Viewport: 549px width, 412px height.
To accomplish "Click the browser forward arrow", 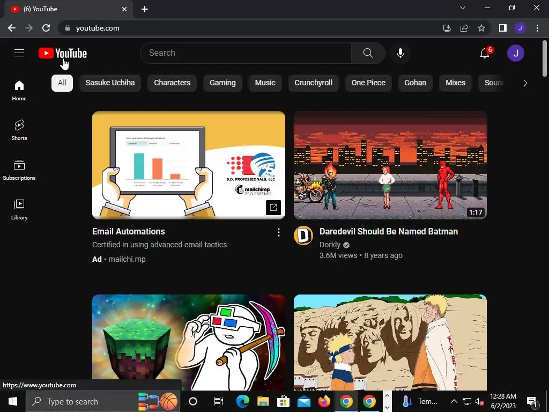I will click(29, 28).
